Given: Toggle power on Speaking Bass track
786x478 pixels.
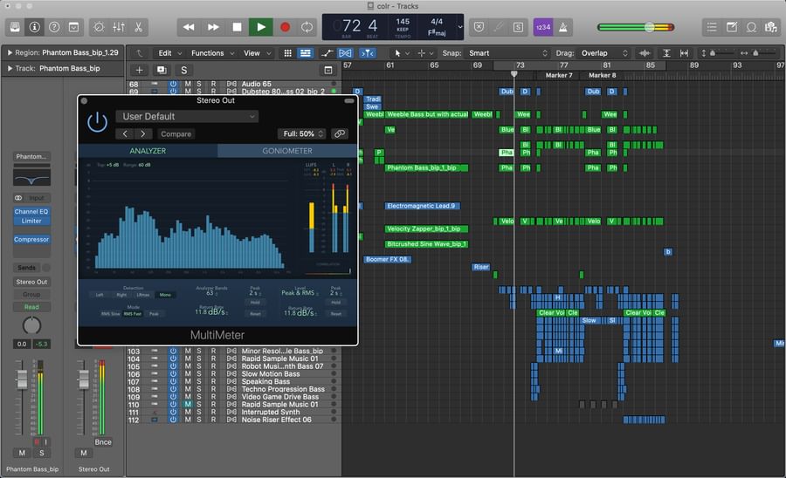Looking at the screenshot, I should (173, 381).
